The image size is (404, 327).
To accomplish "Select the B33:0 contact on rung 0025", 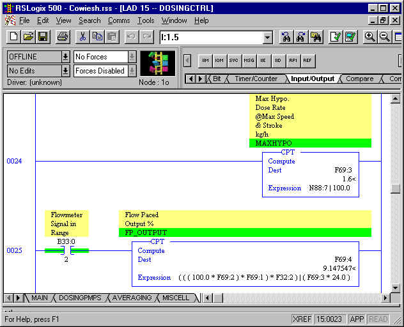I will 66,250.
